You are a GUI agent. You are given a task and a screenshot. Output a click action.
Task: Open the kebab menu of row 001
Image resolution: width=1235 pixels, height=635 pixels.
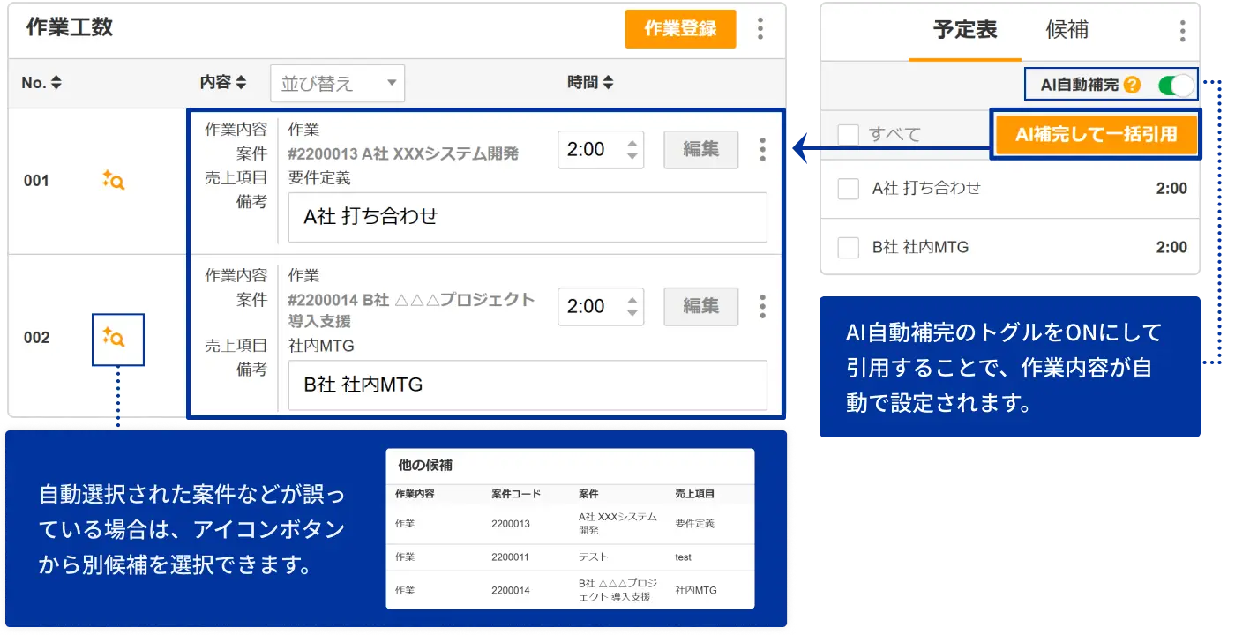tap(763, 150)
